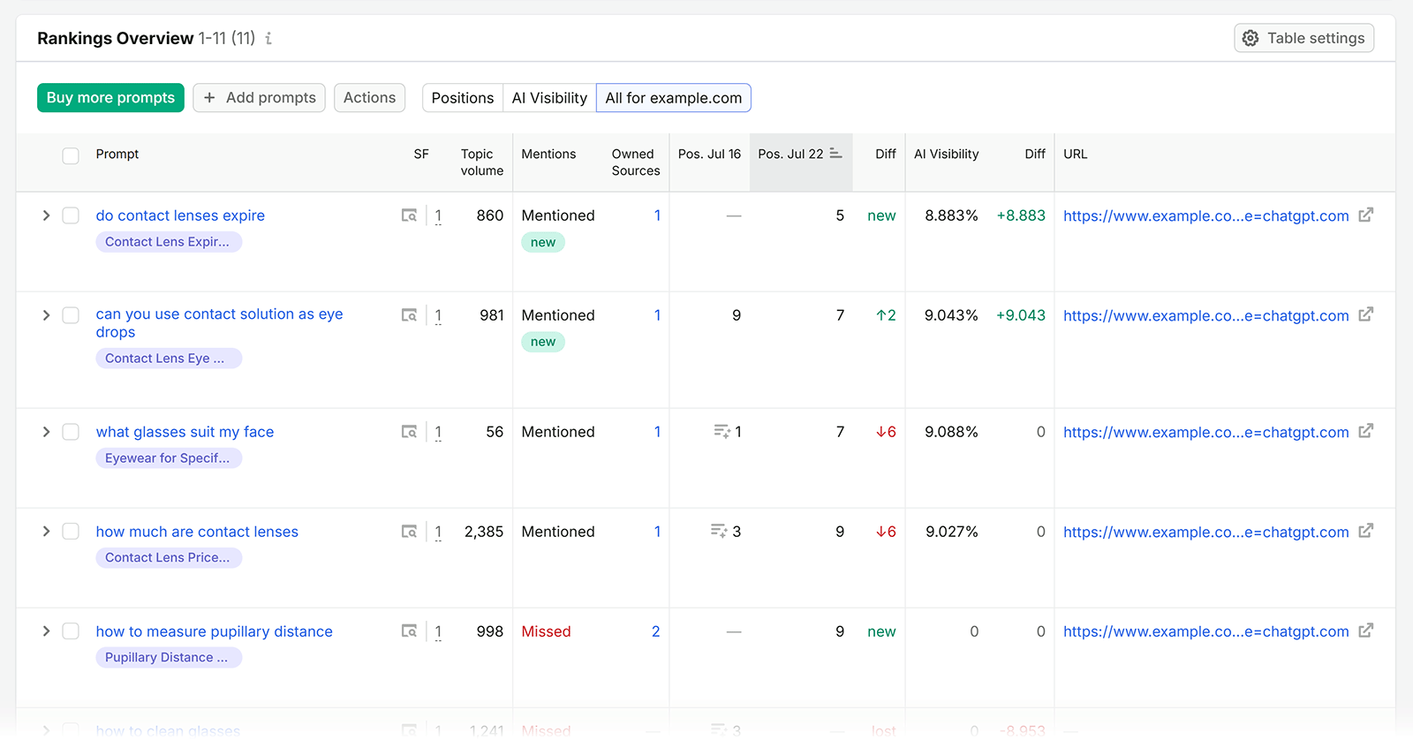Click the 'new' badge under 'do contact lenses expire' mentions
The width and height of the screenshot is (1413, 748).
pos(543,243)
